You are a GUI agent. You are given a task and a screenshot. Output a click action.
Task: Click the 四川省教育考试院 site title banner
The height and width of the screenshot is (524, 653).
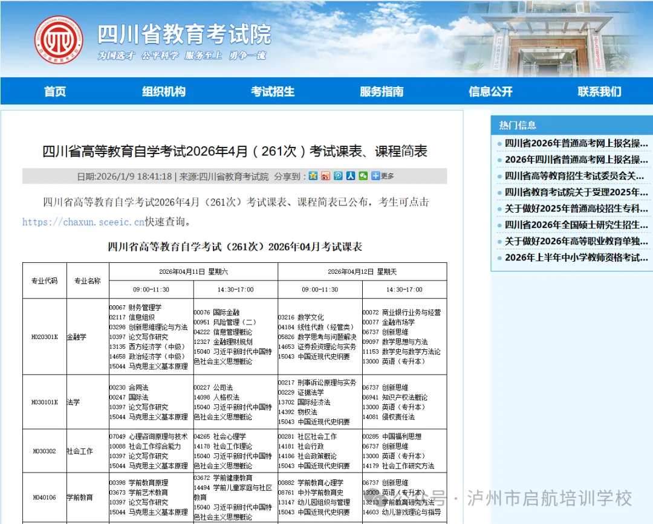(184, 34)
